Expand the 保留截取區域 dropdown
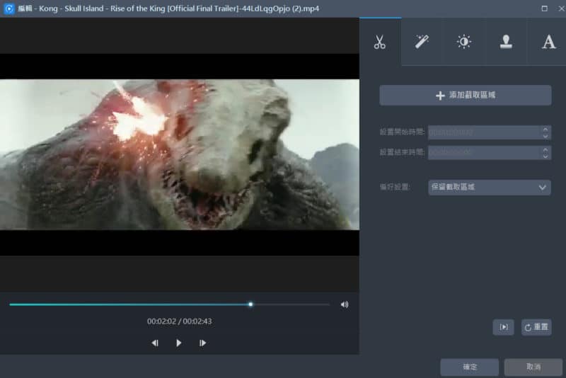The height and width of the screenshot is (378, 566). pos(490,188)
